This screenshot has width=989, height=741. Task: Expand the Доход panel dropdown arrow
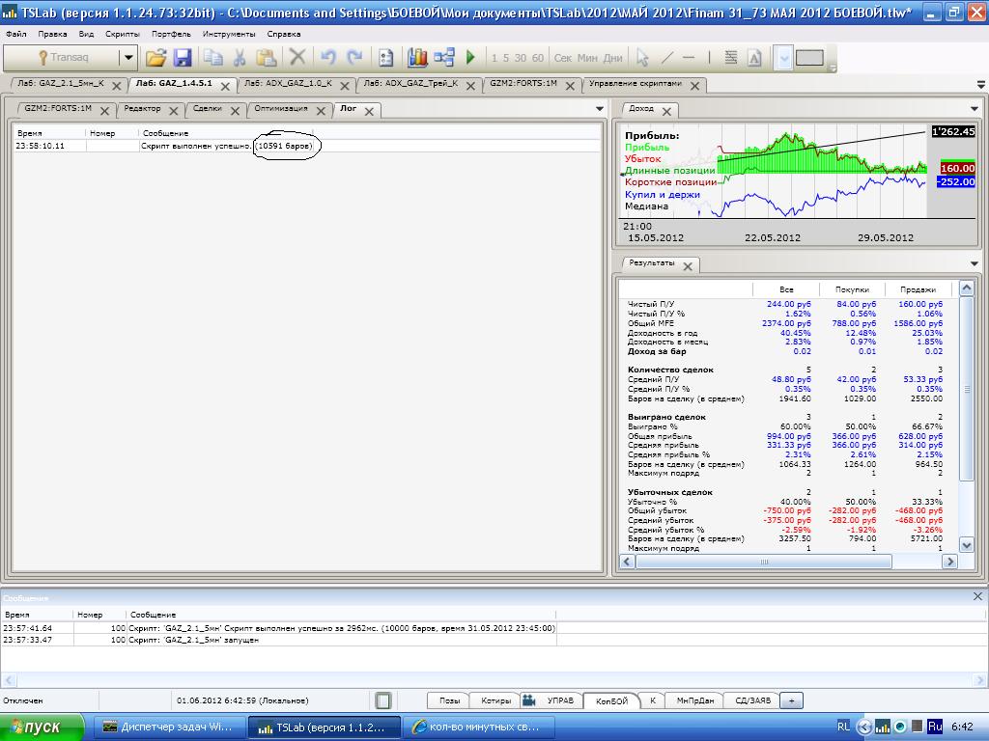(974, 109)
